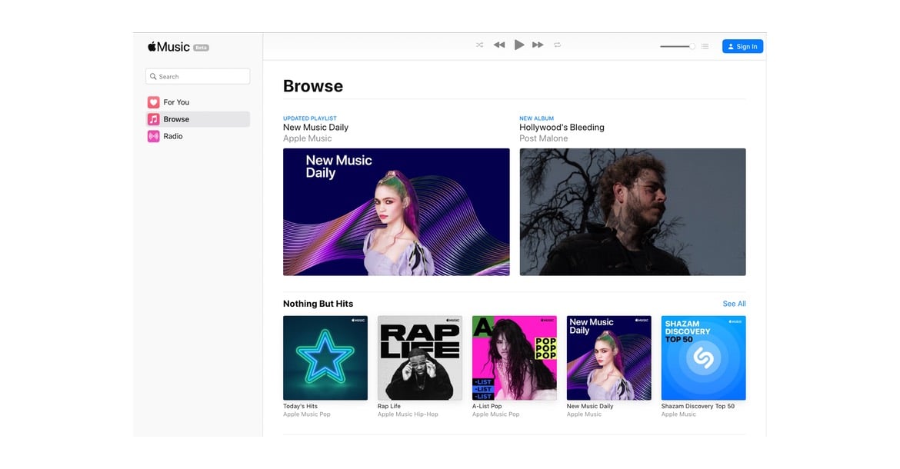Open the Hollywood's Bleeding album banner
Image resolution: width=900 pixels, height=469 pixels.
pos(632,211)
